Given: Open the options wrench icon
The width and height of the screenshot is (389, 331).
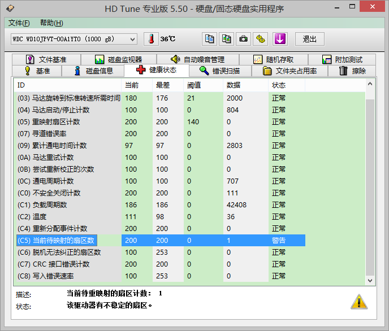Looking at the screenshot, I should coord(260,39).
